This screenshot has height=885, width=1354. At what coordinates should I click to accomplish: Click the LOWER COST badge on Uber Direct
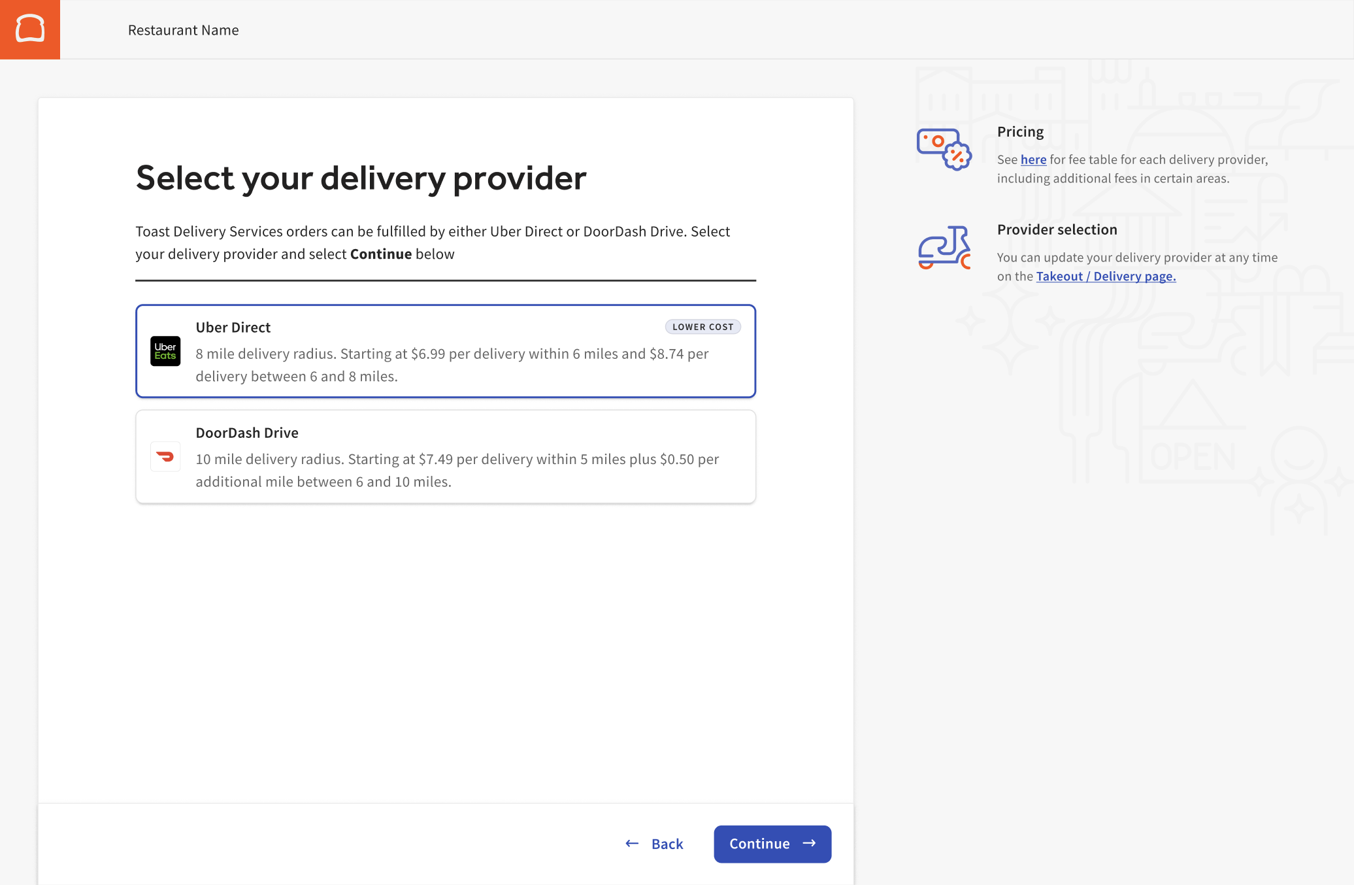pyautogui.click(x=702, y=327)
